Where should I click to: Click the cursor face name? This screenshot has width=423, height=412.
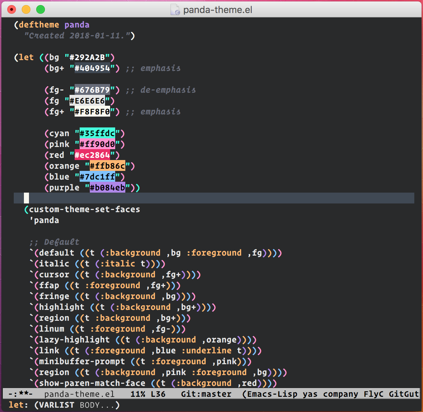tap(54, 274)
